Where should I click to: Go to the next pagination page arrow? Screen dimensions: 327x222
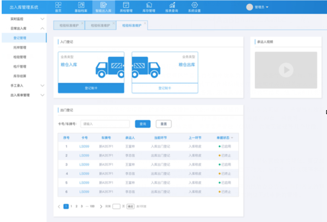click(101, 207)
